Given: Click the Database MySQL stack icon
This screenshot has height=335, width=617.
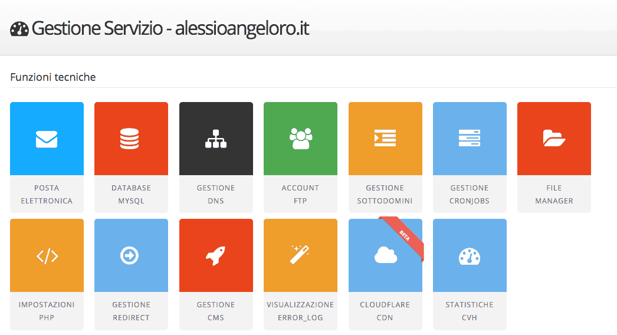Looking at the screenshot, I should click(x=131, y=139).
